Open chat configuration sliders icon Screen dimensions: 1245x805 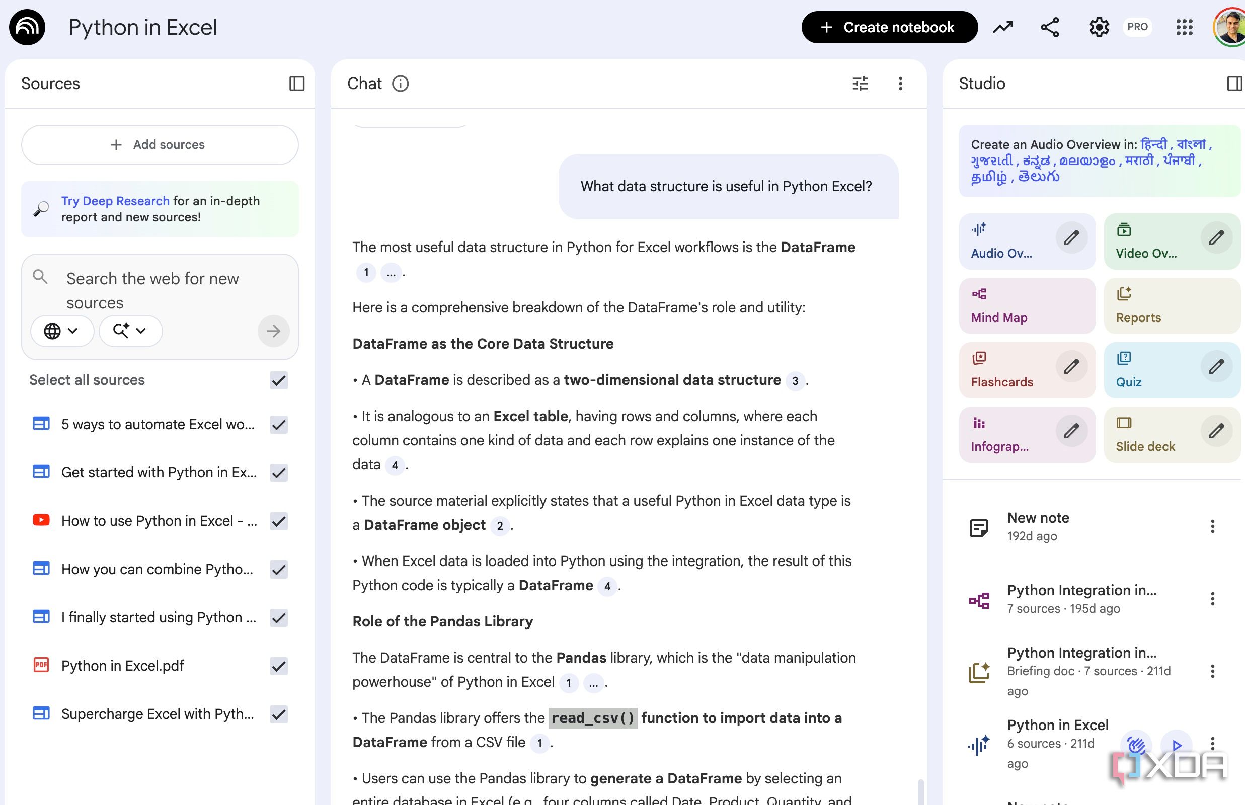[x=860, y=84]
